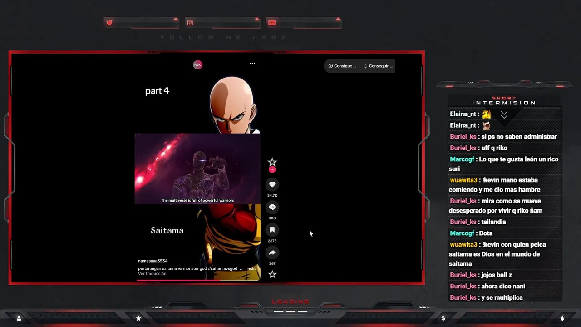Expand the caption with 'más'
581x327 pixels.
tap(251, 269)
